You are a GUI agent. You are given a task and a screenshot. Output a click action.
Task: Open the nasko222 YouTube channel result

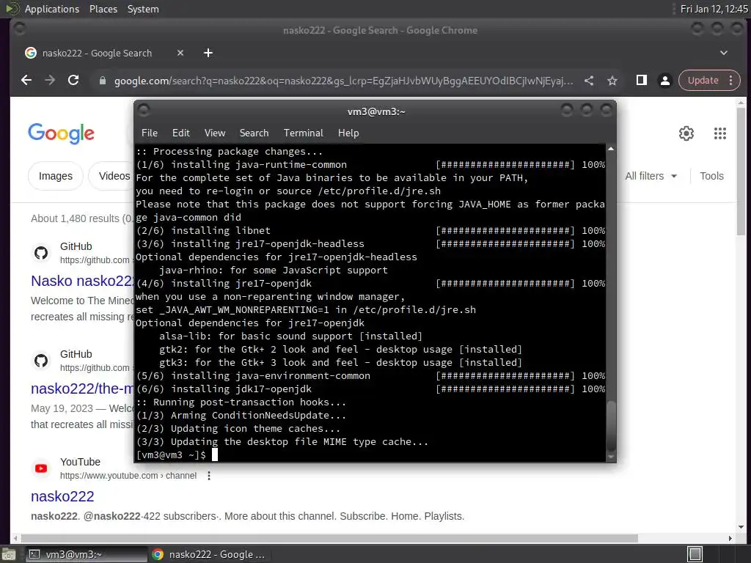[x=62, y=496]
